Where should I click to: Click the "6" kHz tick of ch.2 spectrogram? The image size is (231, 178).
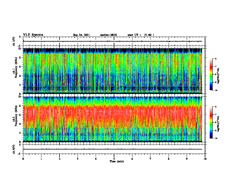(20, 115)
